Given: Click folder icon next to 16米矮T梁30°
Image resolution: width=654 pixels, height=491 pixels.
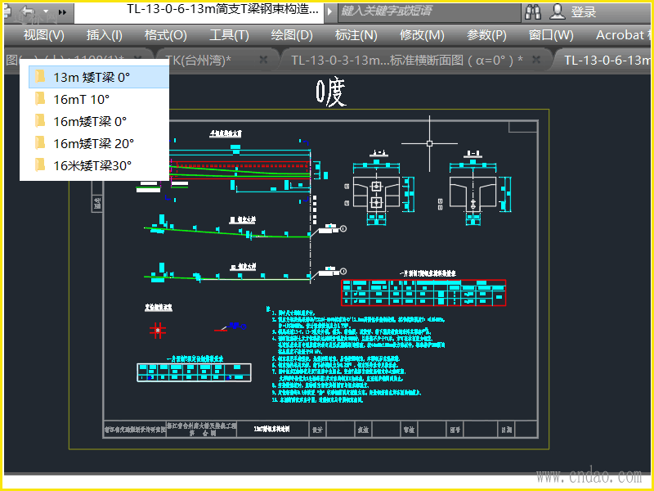Looking at the screenshot, I should pos(40,165).
